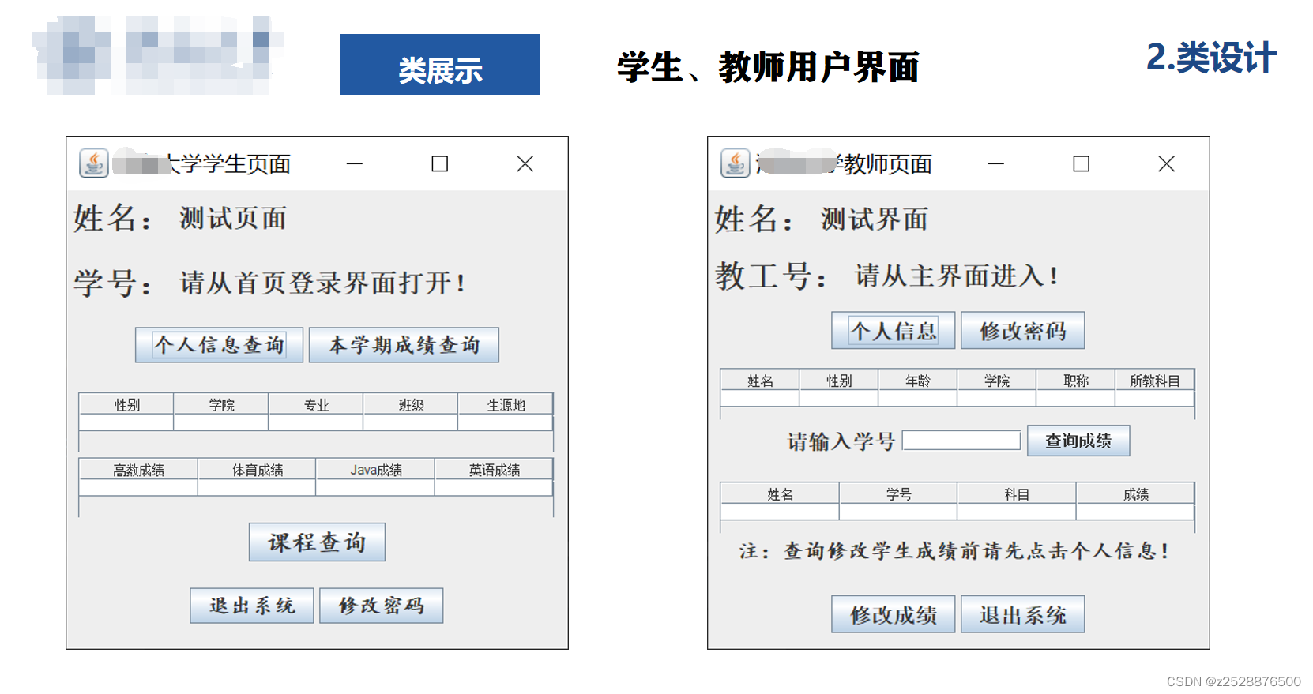Select 性别 header in teacher info table
Image resolution: width=1313 pixels, height=694 pixels.
(839, 381)
